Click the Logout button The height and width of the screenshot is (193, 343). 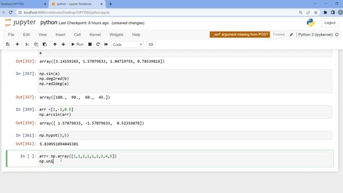tap(330, 23)
